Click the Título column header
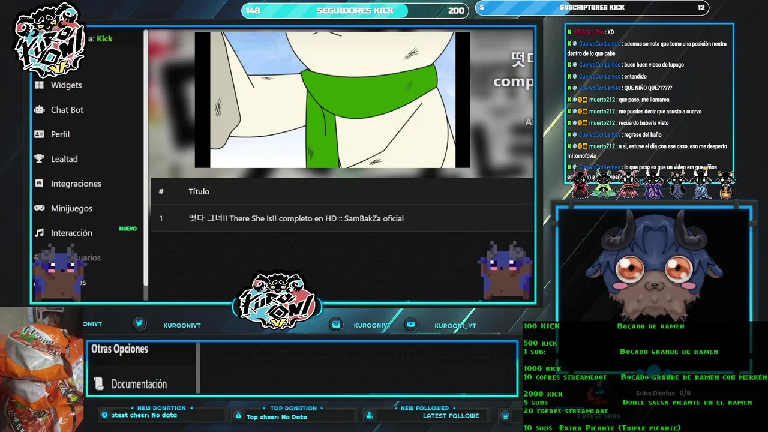Screen dimensions: 768x432 (x=199, y=191)
